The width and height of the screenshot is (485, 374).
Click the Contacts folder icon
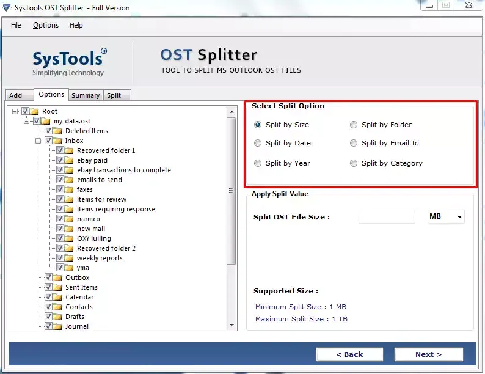[57, 307]
